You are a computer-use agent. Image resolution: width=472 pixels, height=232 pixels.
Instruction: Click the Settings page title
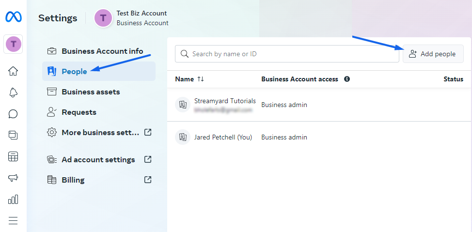58,18
